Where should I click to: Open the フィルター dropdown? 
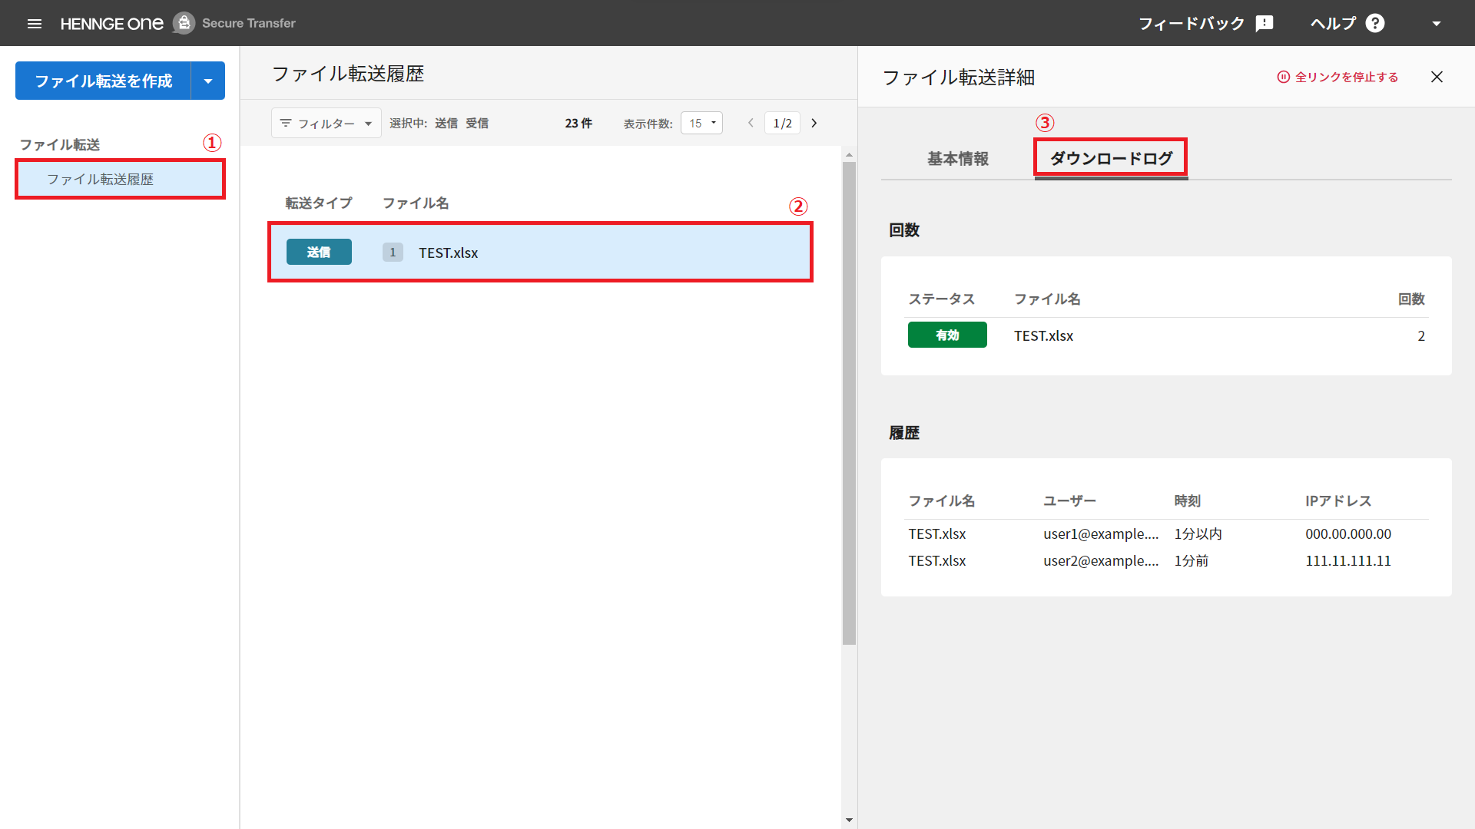[326, 123]
